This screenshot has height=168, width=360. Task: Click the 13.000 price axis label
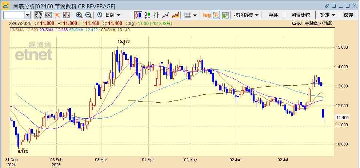coord(342,86)
